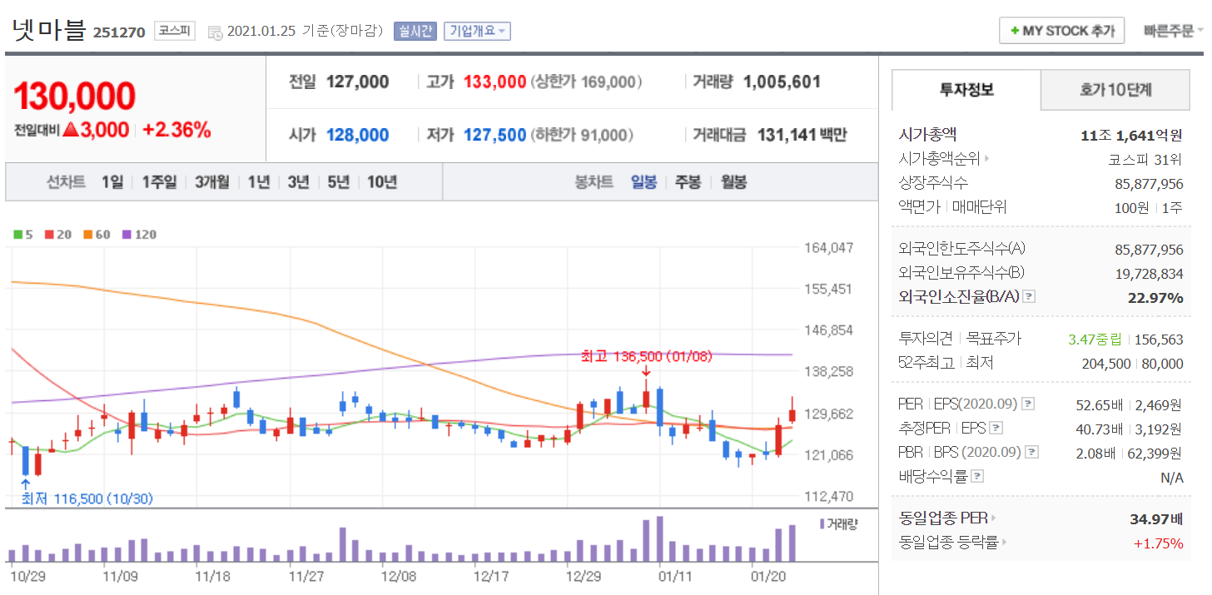This screenshot has height=595, width=1212.
Task: Switch to the 호가10단계 tab
Action: [1115, 91]
